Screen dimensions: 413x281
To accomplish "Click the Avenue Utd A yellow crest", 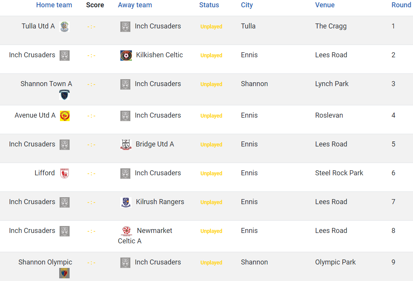I will [65, 116].
